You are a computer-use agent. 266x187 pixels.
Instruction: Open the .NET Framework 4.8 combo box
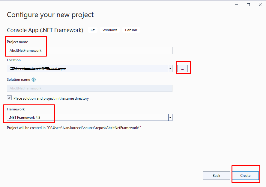[x=88, y=118]
